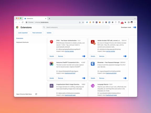The height and width of the screenshot is (113, 151).
Task: Open Chrome three-dot menu
Action: (x=135, y=22)
